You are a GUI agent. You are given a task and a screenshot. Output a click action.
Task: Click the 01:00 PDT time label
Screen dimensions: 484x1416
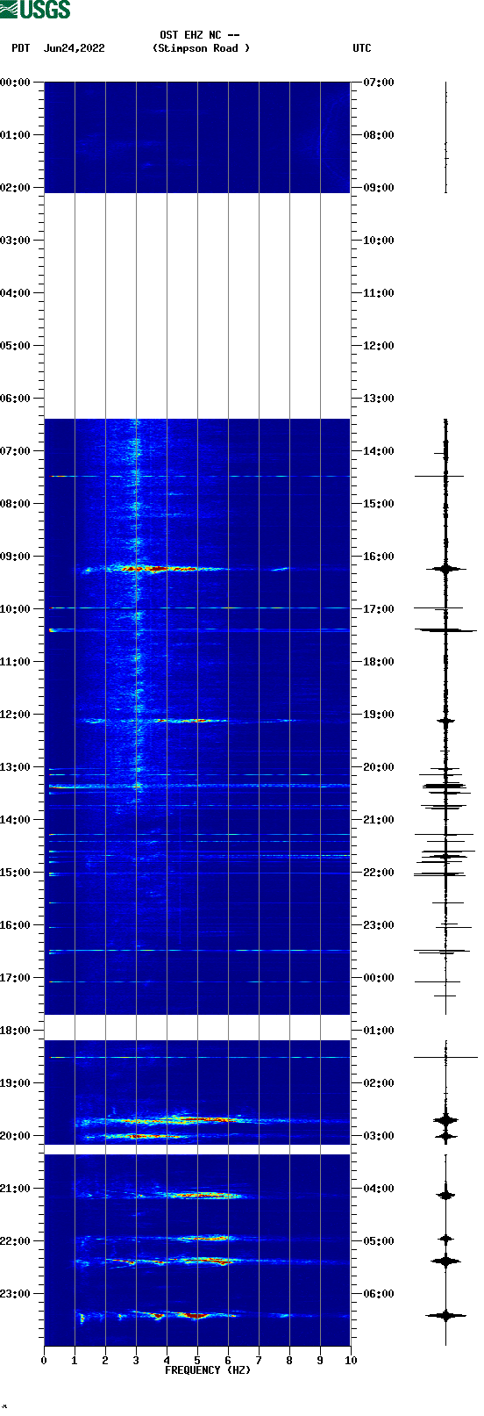pos(16,135)
